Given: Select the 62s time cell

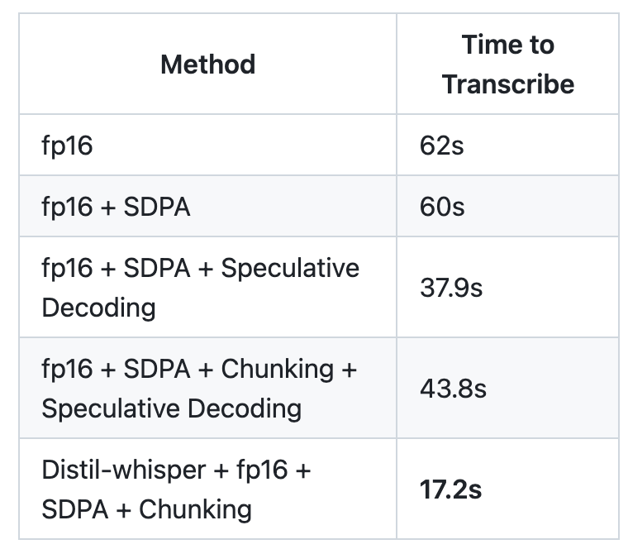Looking at the screenshot, I should [x=508, y=145].
